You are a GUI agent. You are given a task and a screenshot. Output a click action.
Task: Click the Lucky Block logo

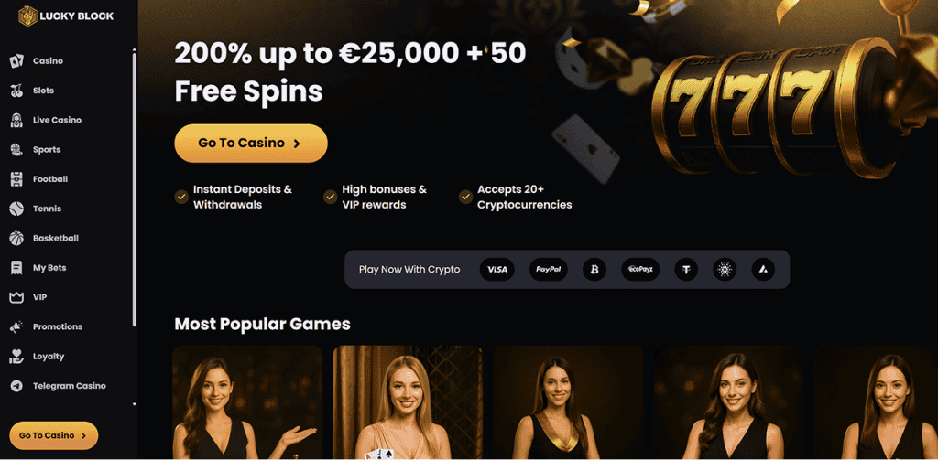pos(66,16)
